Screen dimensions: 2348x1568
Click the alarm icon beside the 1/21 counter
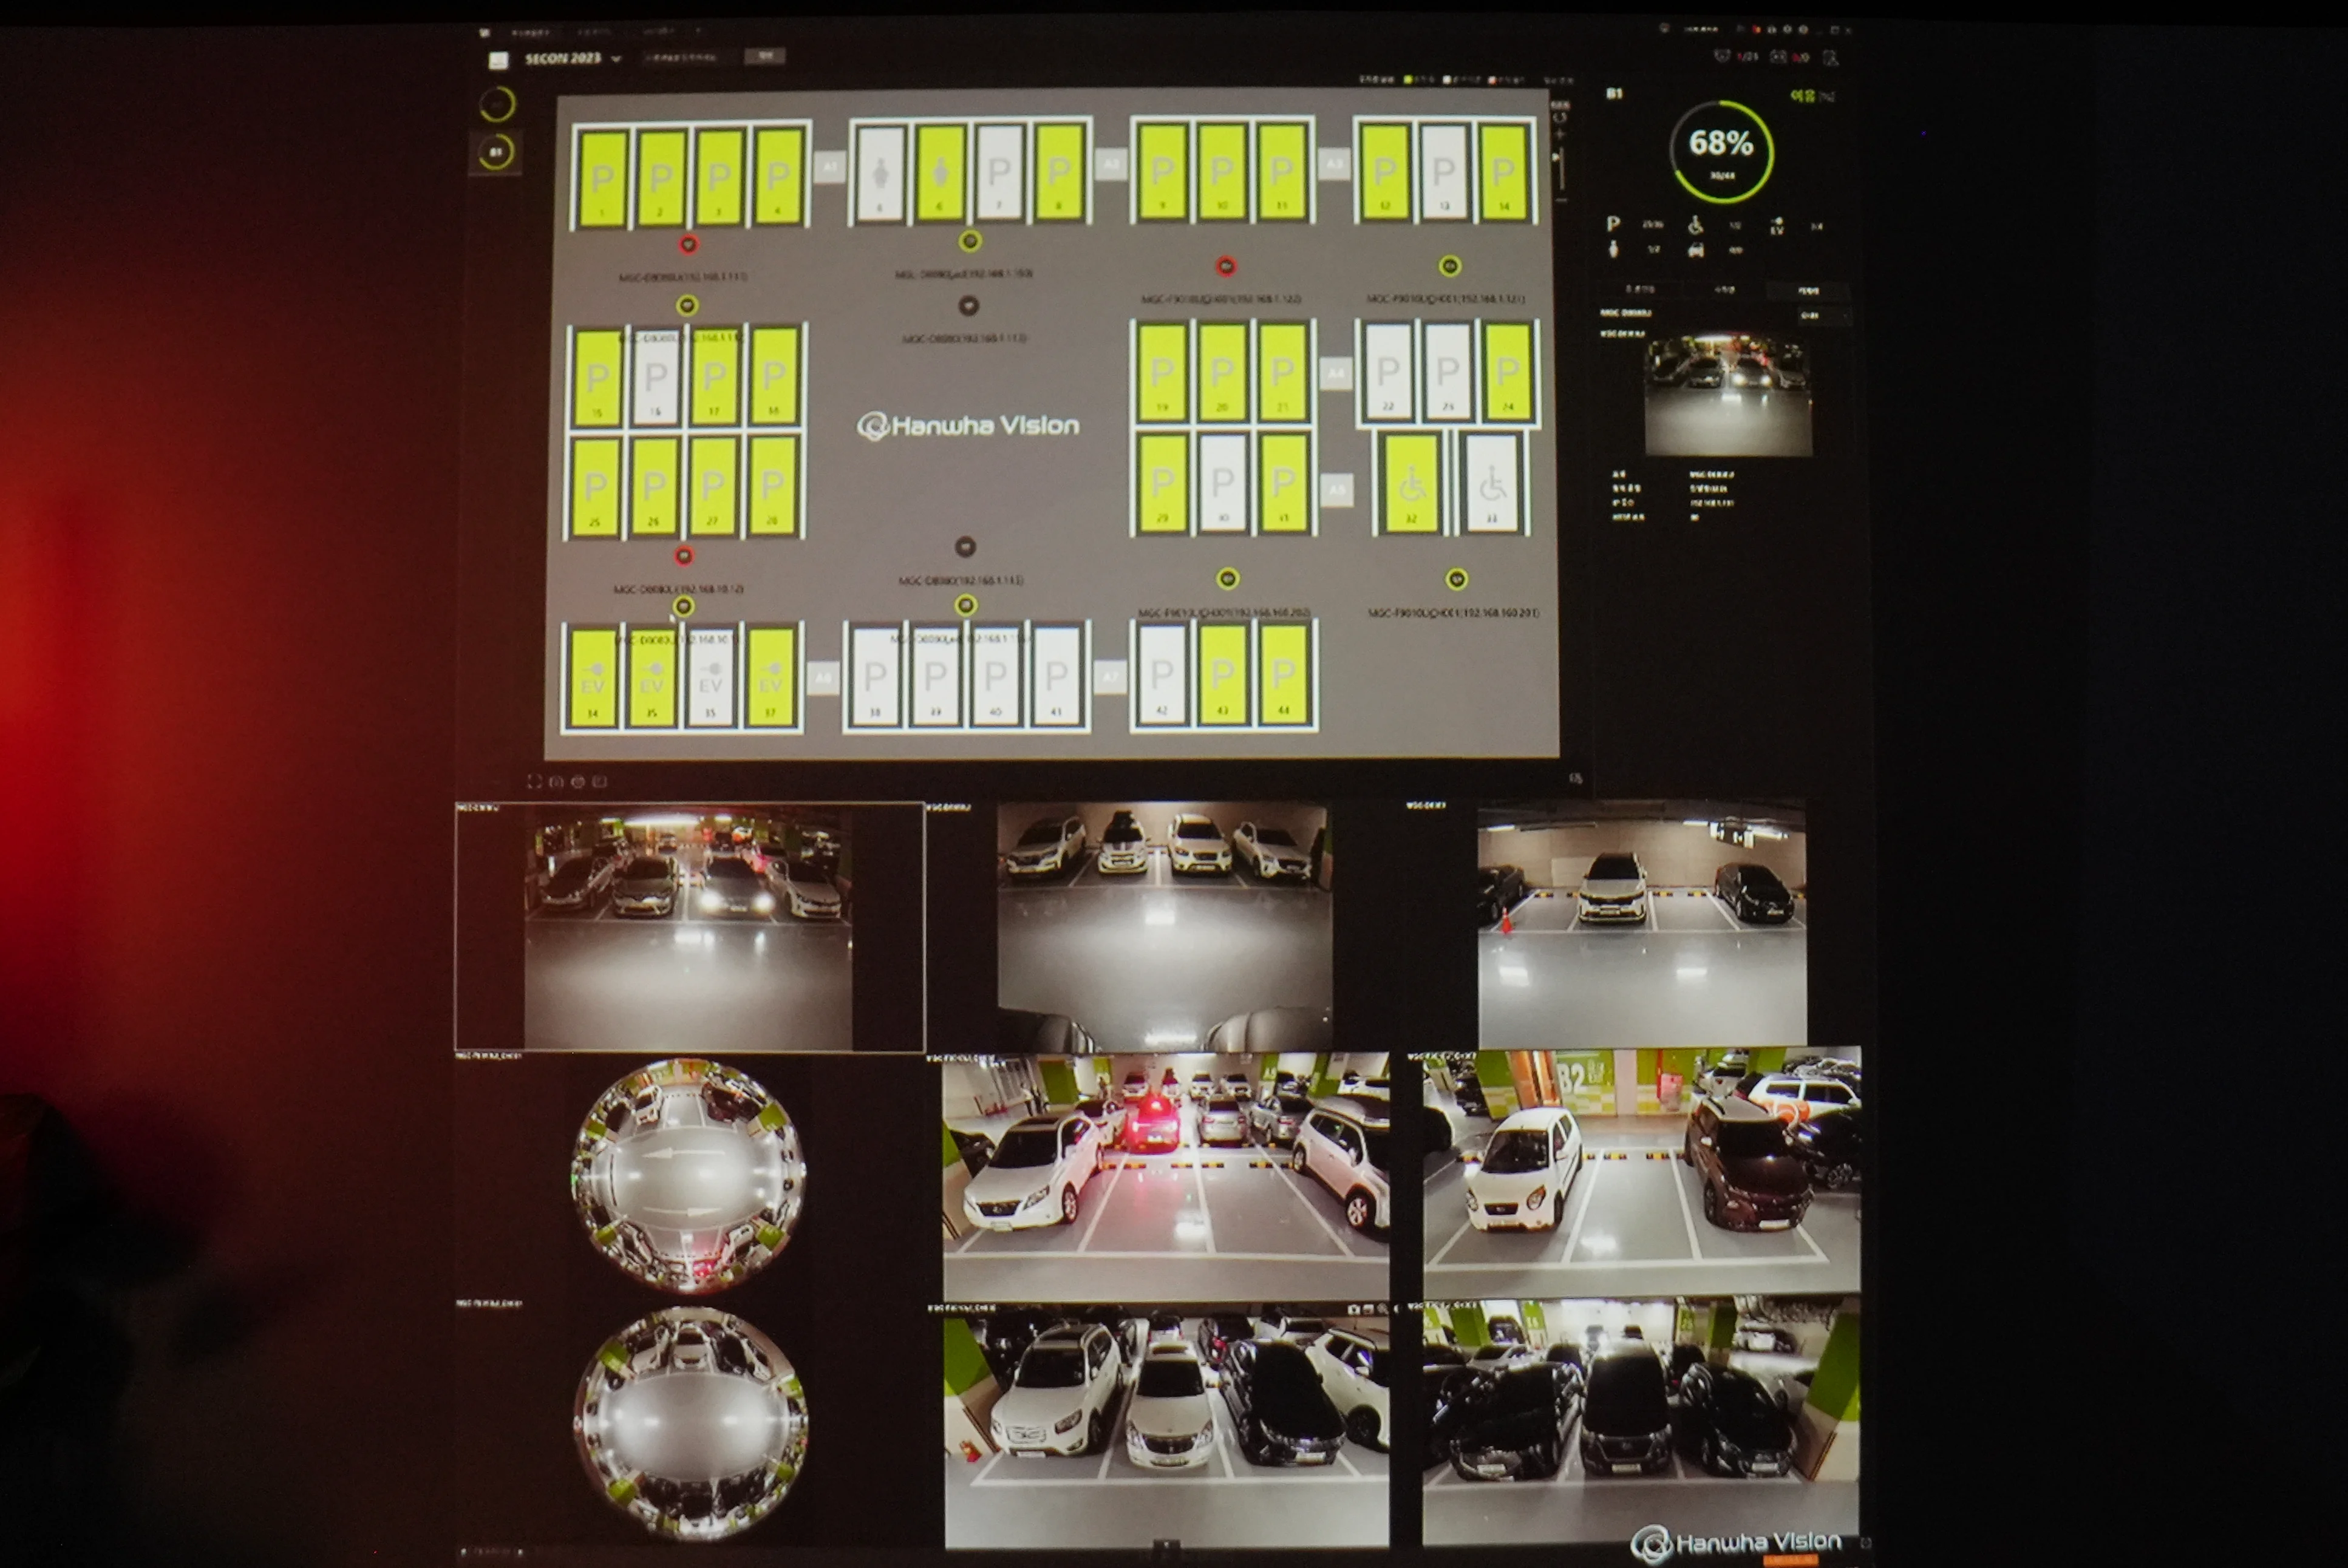click(x=1721, y=57)
